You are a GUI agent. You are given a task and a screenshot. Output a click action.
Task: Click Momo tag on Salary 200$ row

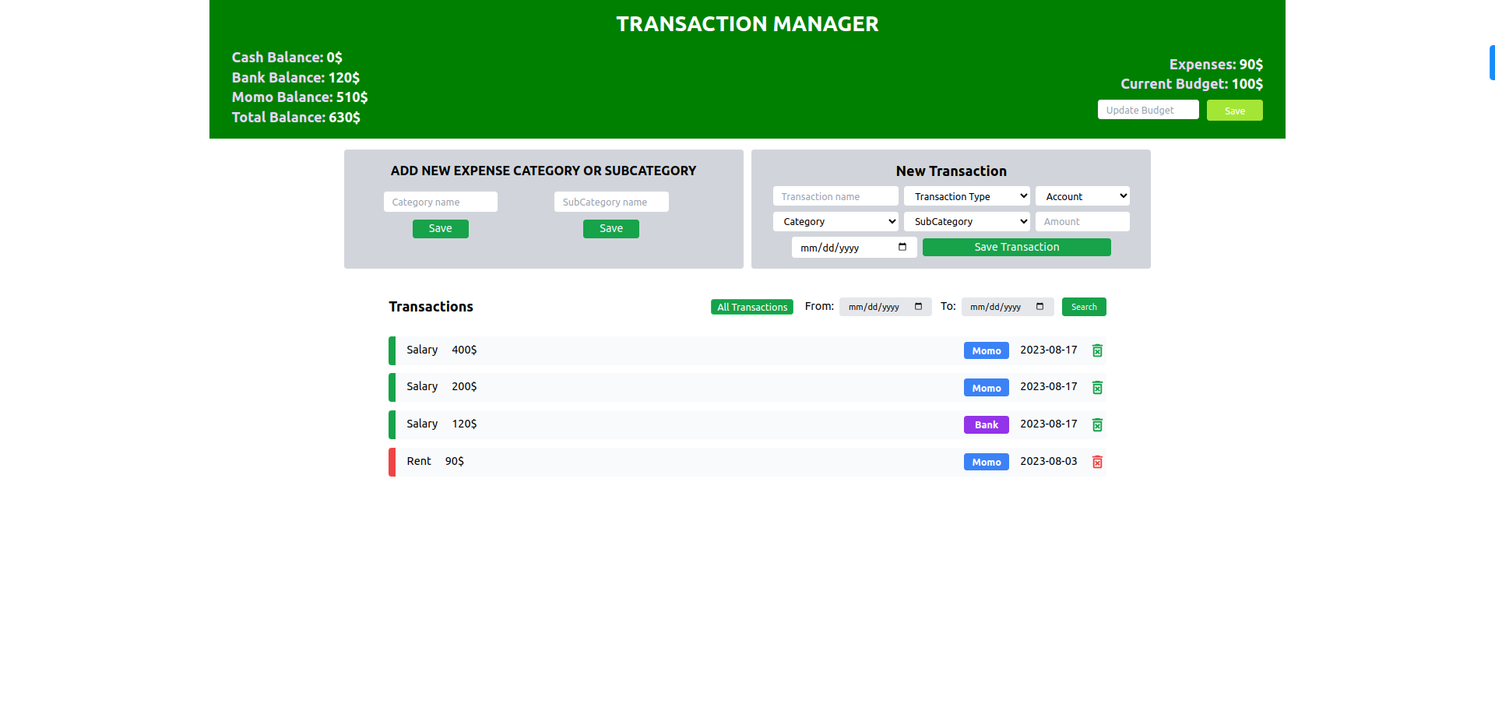[987, 388]
